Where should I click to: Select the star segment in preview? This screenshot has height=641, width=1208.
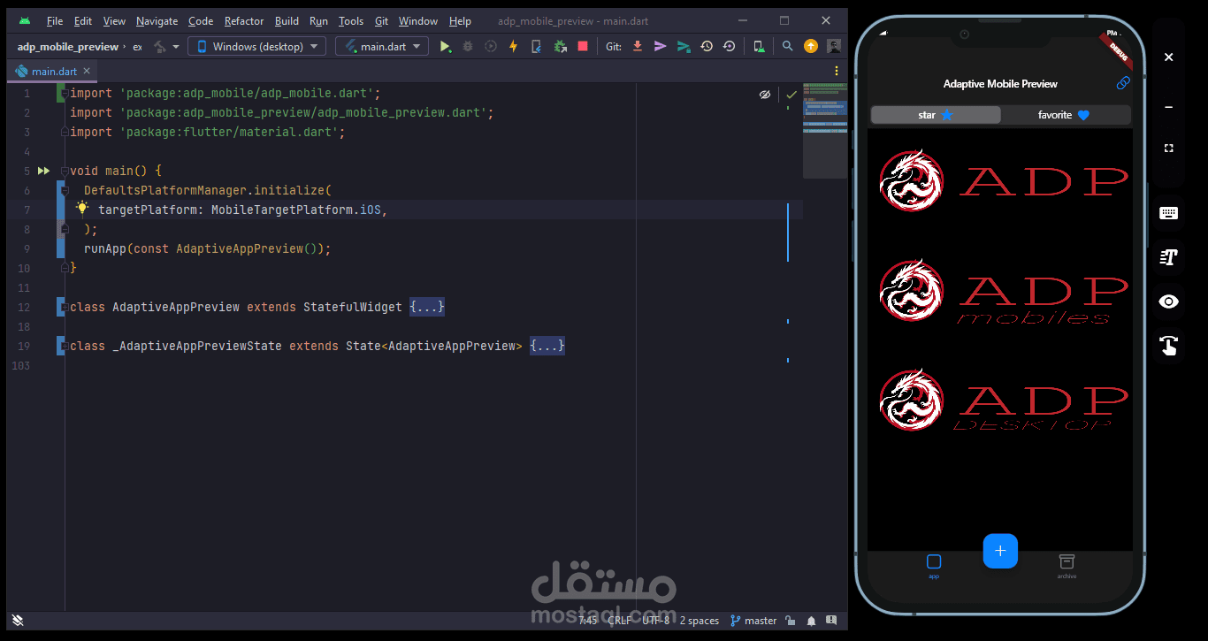937,115
